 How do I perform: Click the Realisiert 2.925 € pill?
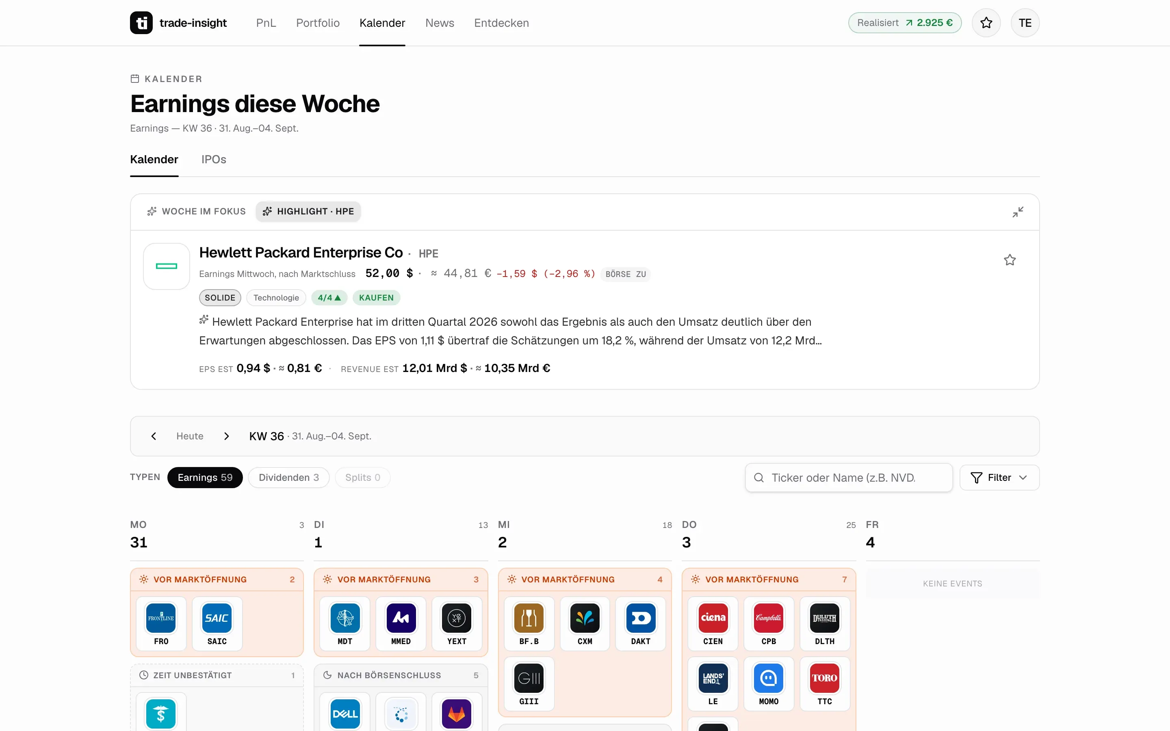coord(905,23)
